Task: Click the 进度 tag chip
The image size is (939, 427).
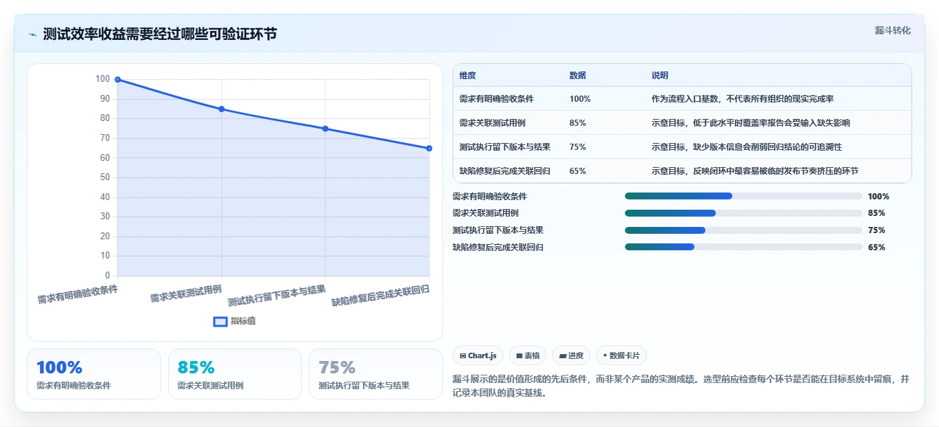Action: tap(571, 355)
